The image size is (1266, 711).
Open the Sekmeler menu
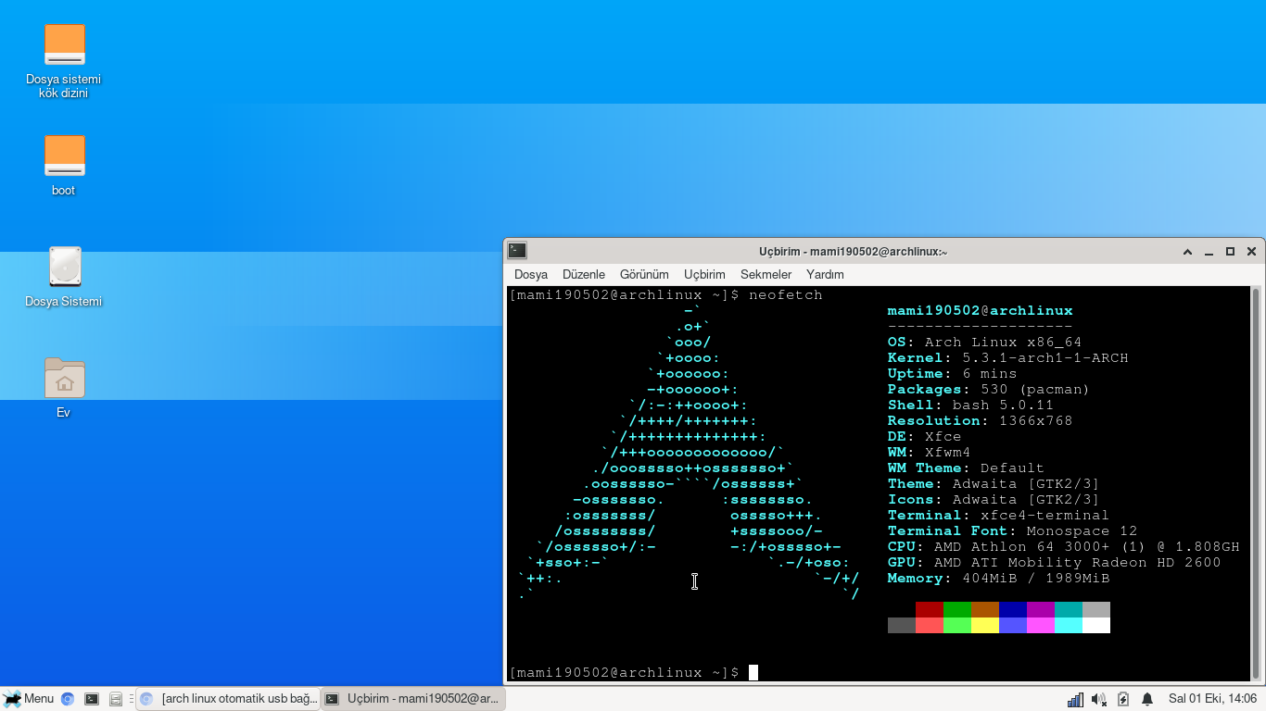coord(766,274)
